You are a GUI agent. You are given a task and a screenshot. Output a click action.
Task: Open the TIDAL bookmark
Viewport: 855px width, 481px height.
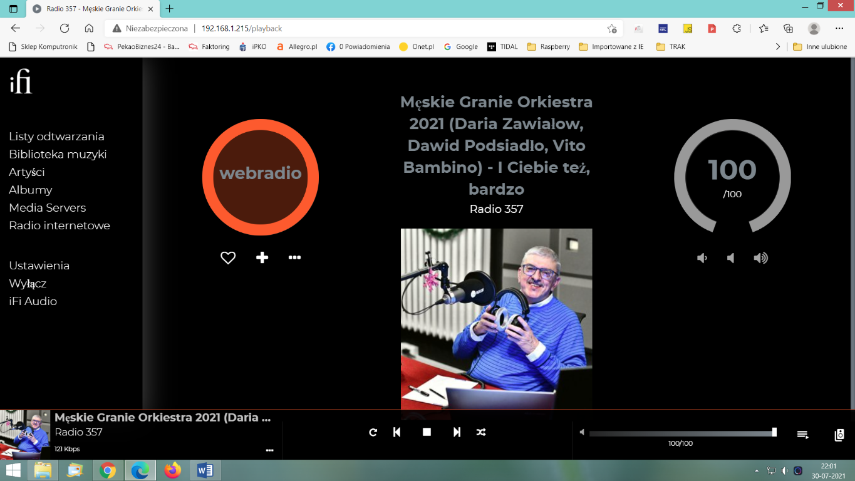502,46
